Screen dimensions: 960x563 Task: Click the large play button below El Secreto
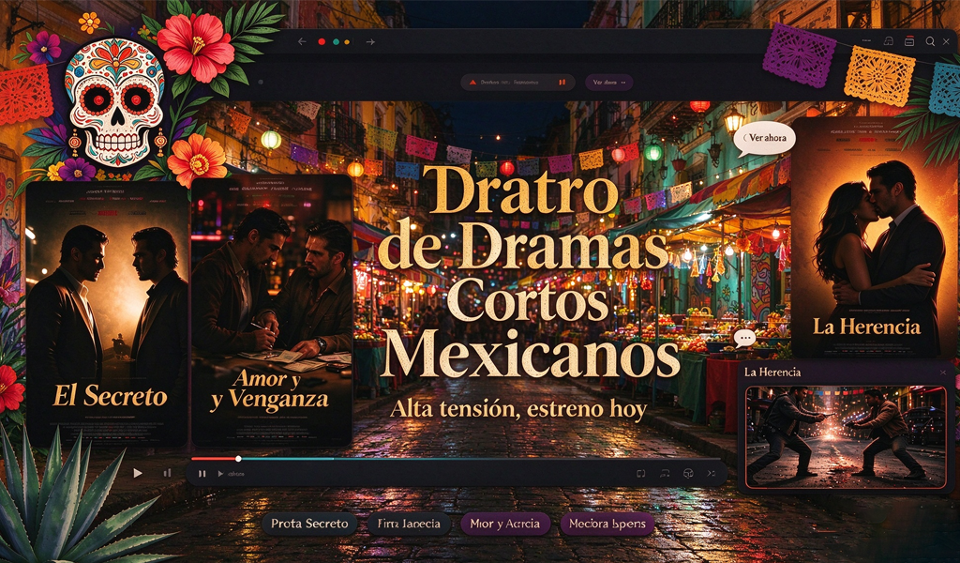(x=138, y=473)
